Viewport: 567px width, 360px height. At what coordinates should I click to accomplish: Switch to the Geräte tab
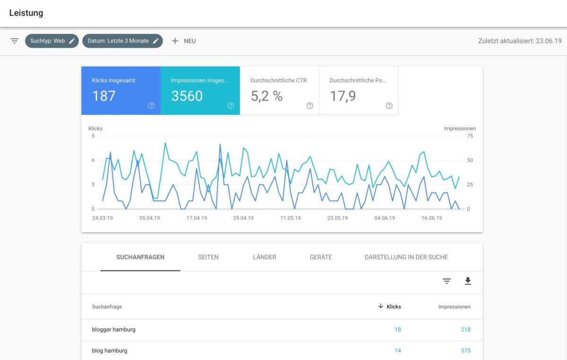coord(321,257)
